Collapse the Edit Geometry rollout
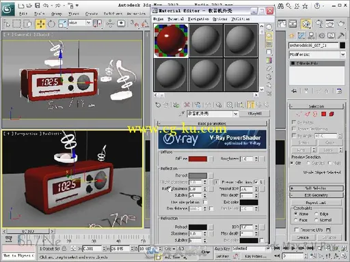350x262 pixels. coord(317,195)
